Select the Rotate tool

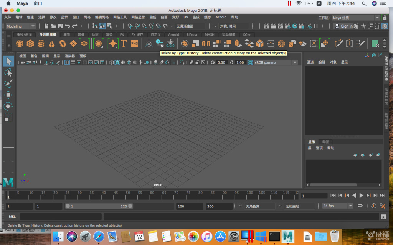tap(8, 106)
